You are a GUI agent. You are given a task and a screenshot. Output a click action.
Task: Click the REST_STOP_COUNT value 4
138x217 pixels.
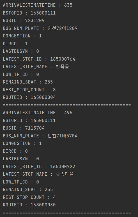pos(54,197)
